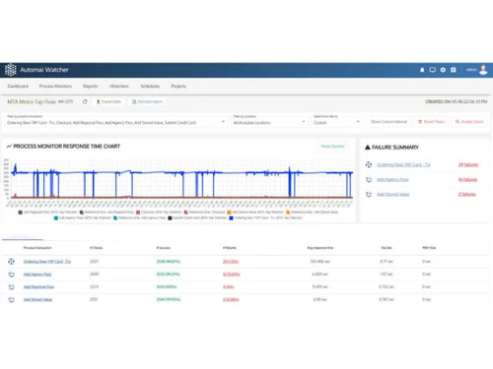Open the Process Monitors menu item
The width and height of the screenshot is (493, 369).
[x=55, y=87]
